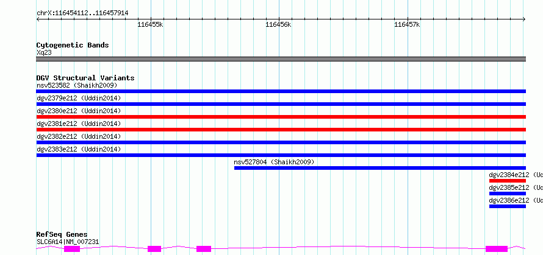Click the left arrowhead of the ruler

click(x=38, y=19)
